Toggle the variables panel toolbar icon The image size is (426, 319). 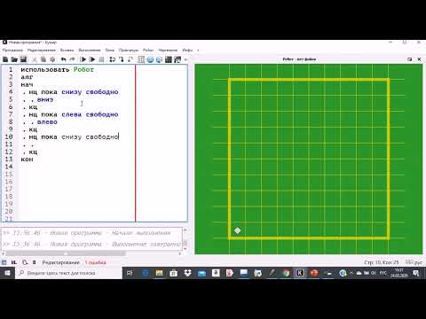coord(141,59)
